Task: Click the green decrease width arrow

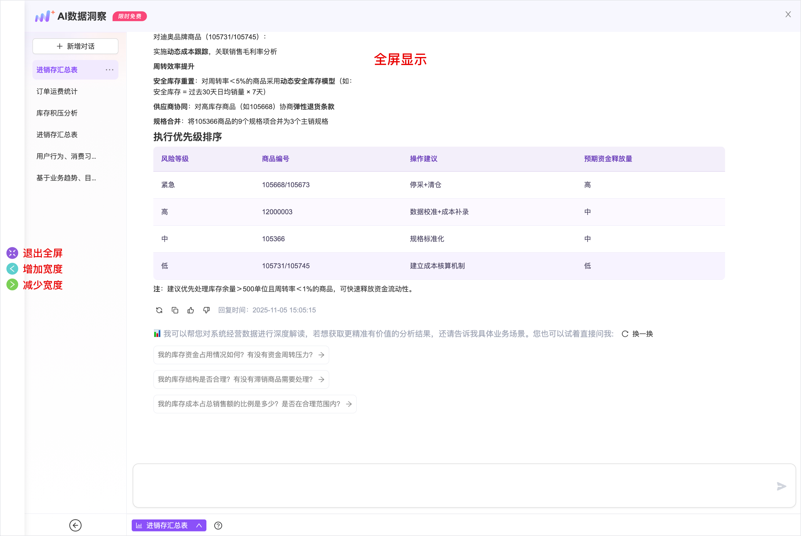Action: (12, 284)
